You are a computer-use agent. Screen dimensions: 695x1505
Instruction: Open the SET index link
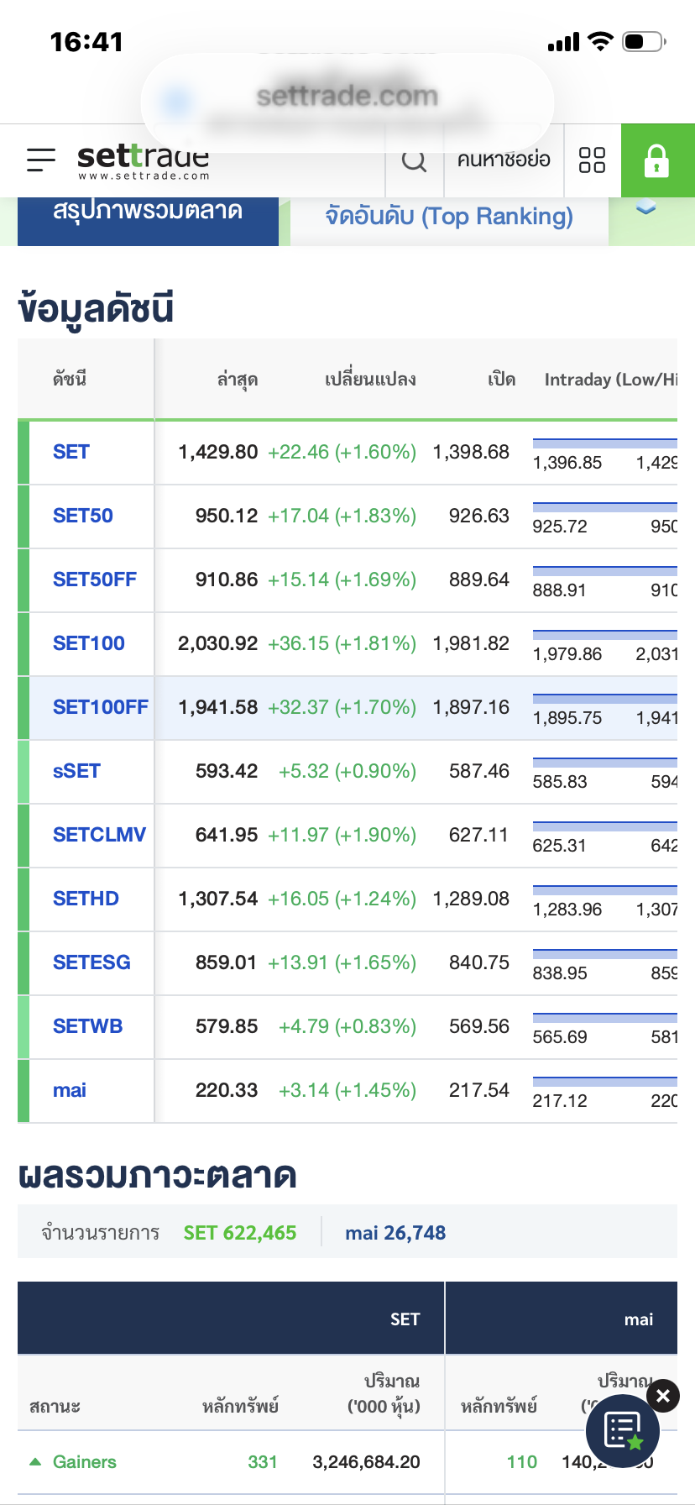[71, 452]
